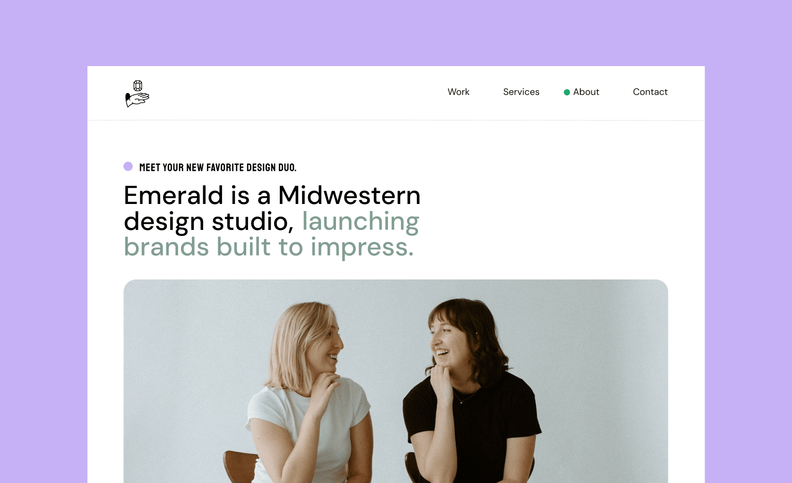The height and width of the screenshot is (483, 792).
Task: Click the gem above the hand logo
Action: [x=138, y=85]
